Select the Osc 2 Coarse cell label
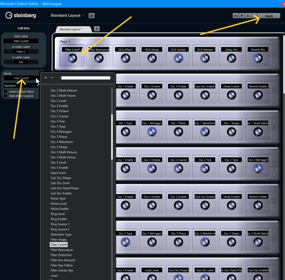This screenshot has width=285, height=280. tap(178, 160)
